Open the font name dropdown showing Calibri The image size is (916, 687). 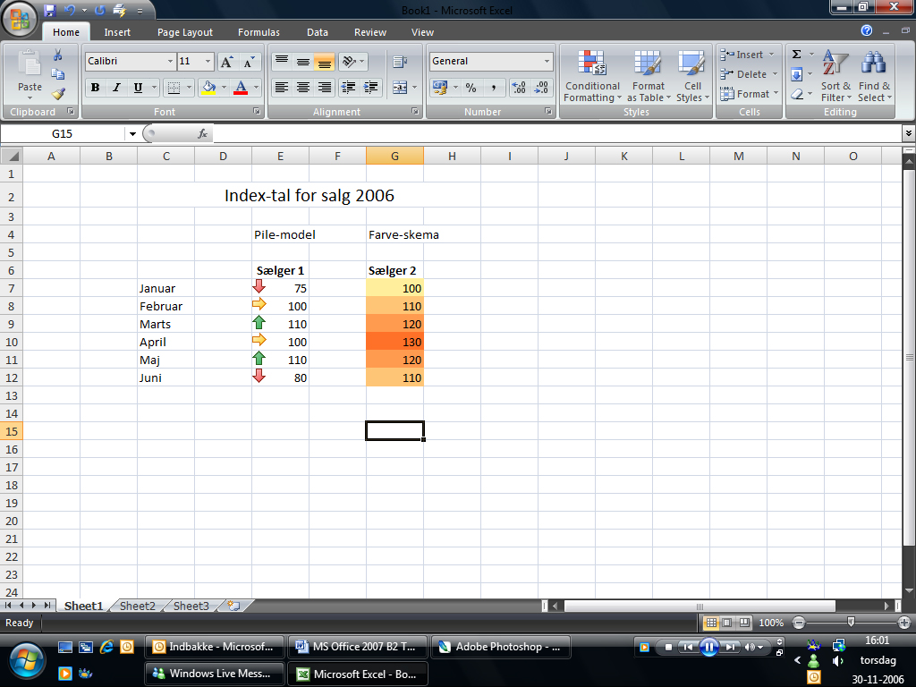(170, 62)
